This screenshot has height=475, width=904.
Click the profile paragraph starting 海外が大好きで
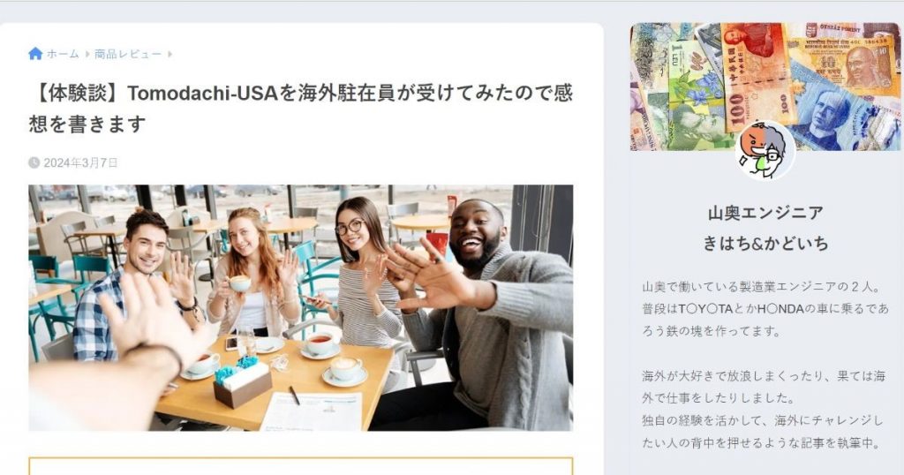[x=764, y=387]
